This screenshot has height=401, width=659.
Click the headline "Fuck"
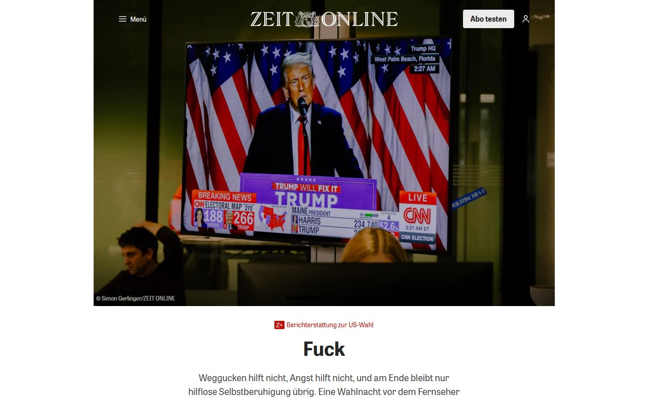[x=324, y=349]
